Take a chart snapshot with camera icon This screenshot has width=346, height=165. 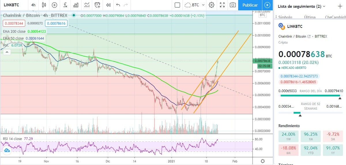(233, 5)
